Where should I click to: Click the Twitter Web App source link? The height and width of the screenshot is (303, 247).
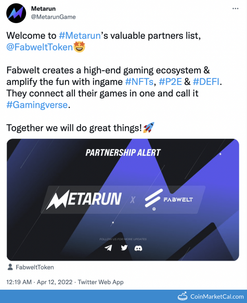[101, 282]
